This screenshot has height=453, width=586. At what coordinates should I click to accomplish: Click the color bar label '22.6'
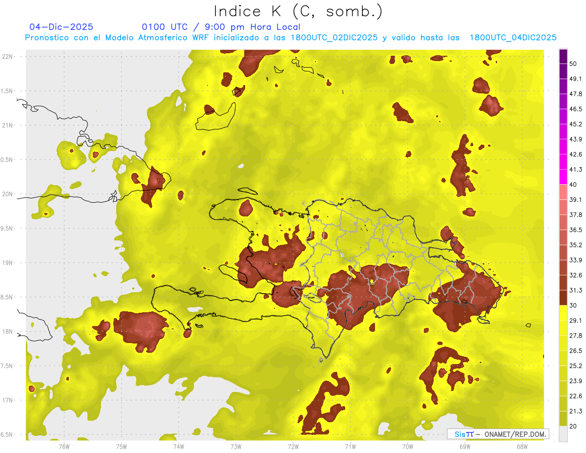[x=576, y=396]
